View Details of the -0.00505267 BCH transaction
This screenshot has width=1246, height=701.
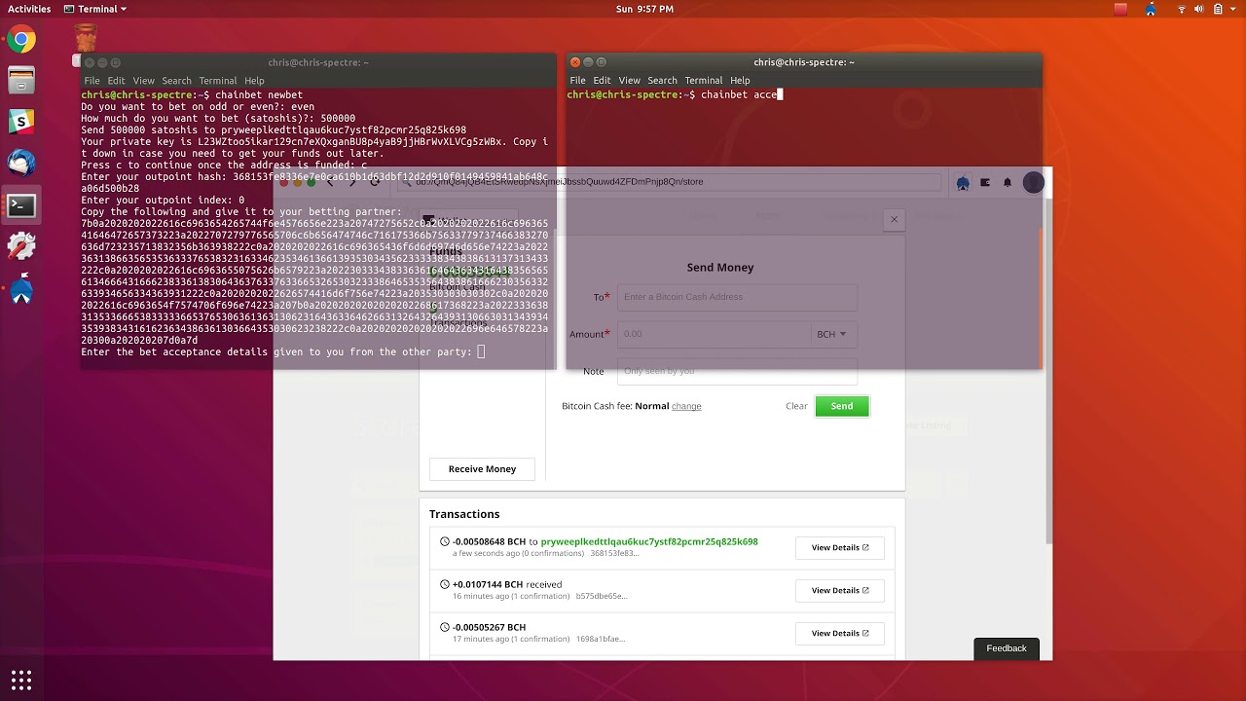coord(839,633)
